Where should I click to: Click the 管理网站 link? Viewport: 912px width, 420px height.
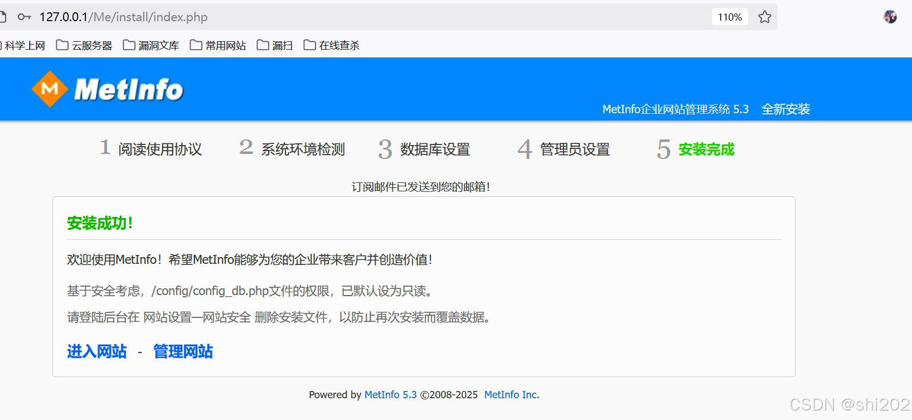click(x=183, y=351)
